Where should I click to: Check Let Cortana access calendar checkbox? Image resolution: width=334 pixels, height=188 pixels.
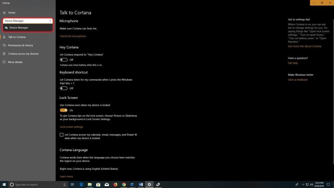[62, 135]
